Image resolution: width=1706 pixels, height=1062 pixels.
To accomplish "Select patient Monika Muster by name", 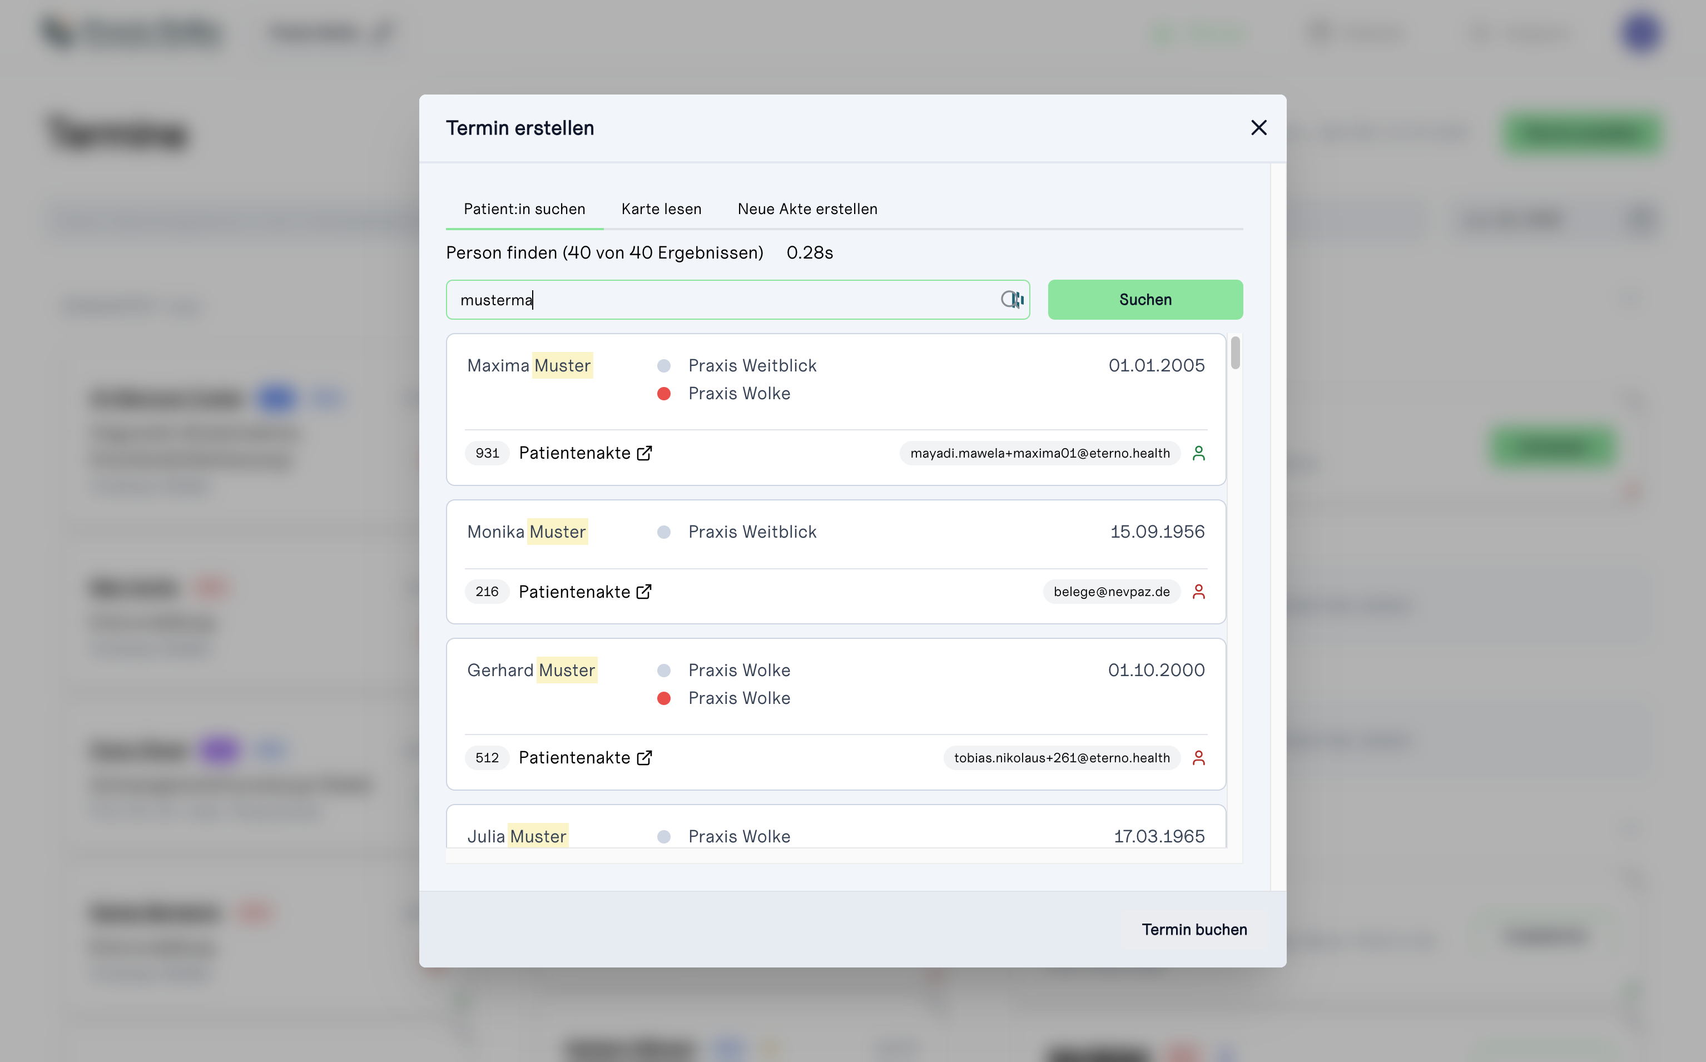I will pos(527,532).
